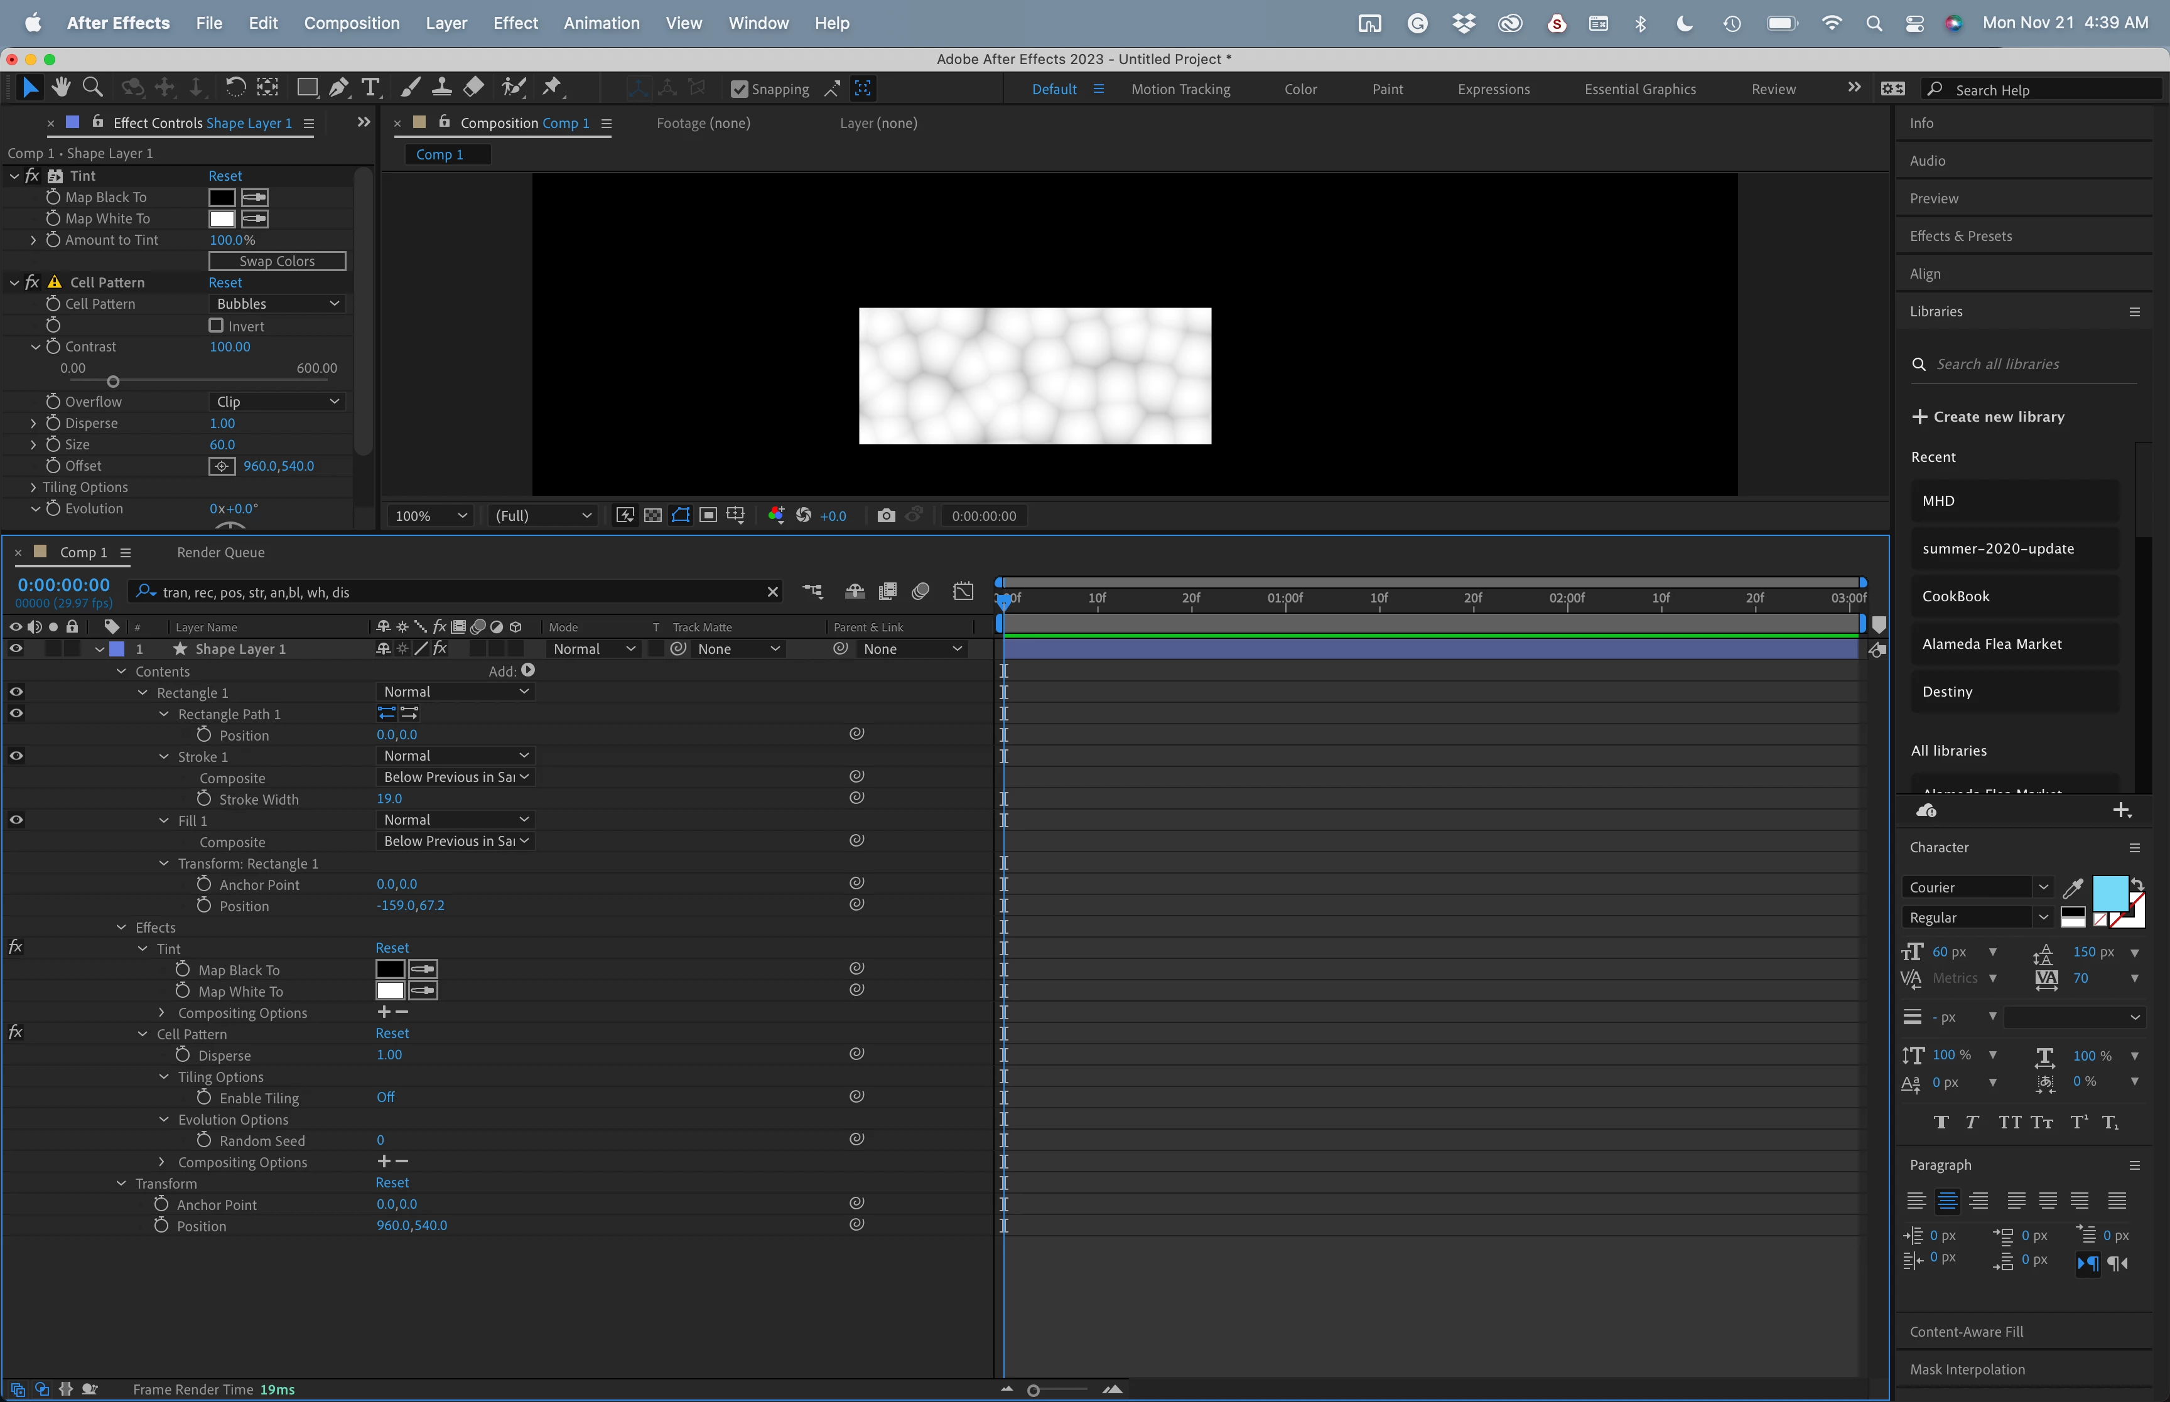Click the Swap Colors button

[277, 261]
